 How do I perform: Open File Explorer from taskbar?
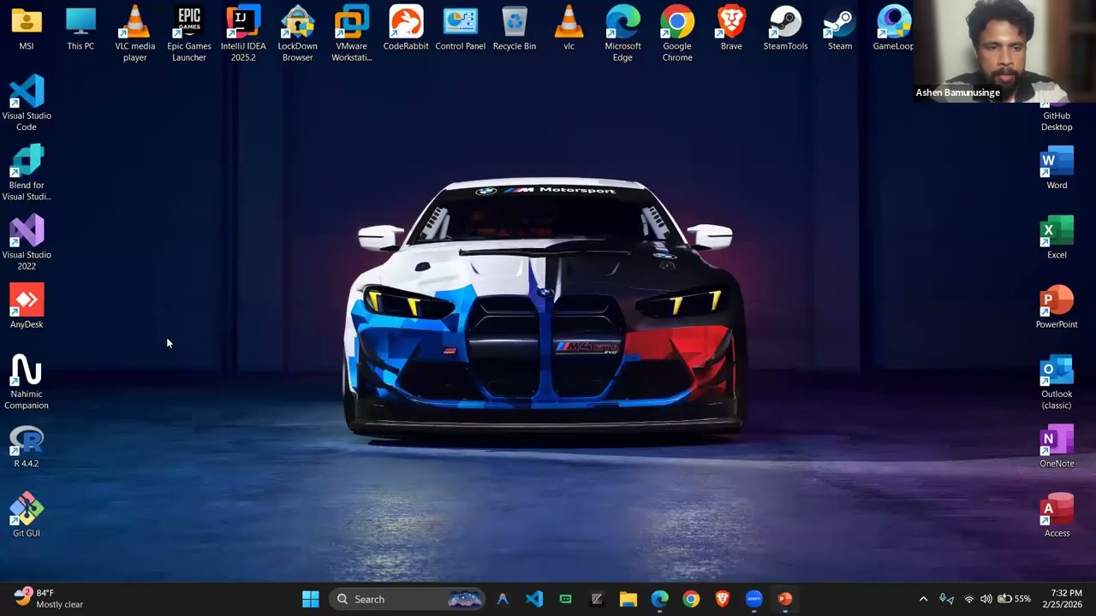pyautogui.click(x=628, y=599)
